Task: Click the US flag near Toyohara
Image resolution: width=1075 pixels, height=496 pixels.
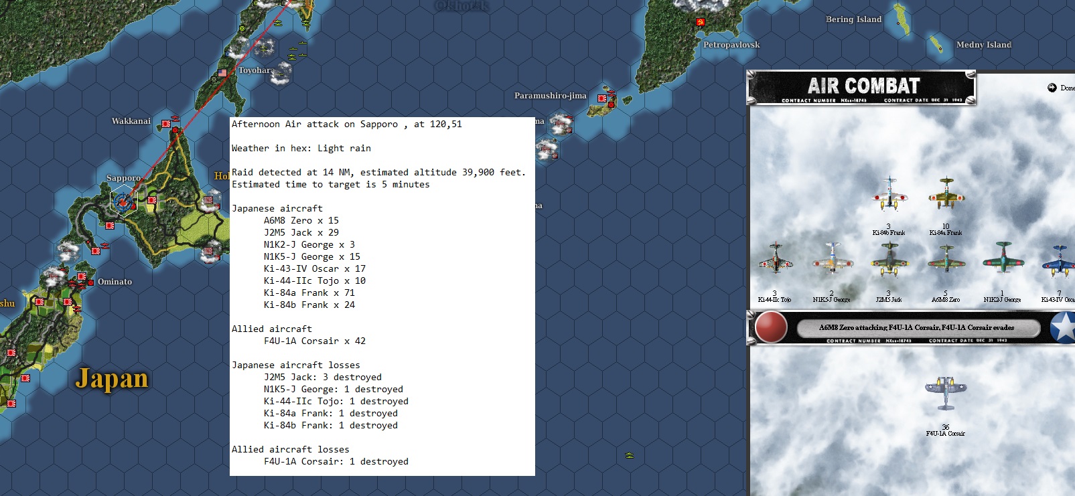Action: coord(222,73)
